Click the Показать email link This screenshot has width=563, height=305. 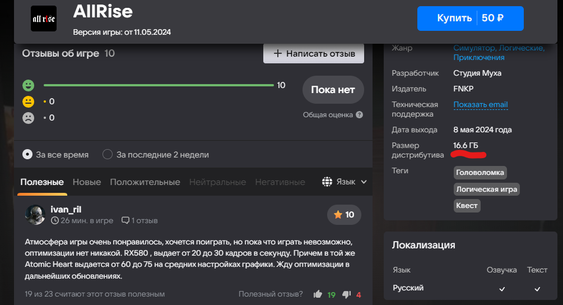[x=481, y=104]
